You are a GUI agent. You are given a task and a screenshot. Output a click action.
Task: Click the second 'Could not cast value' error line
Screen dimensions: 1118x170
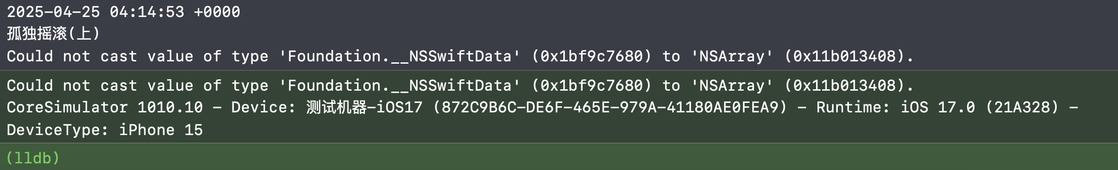click(460, 85)
